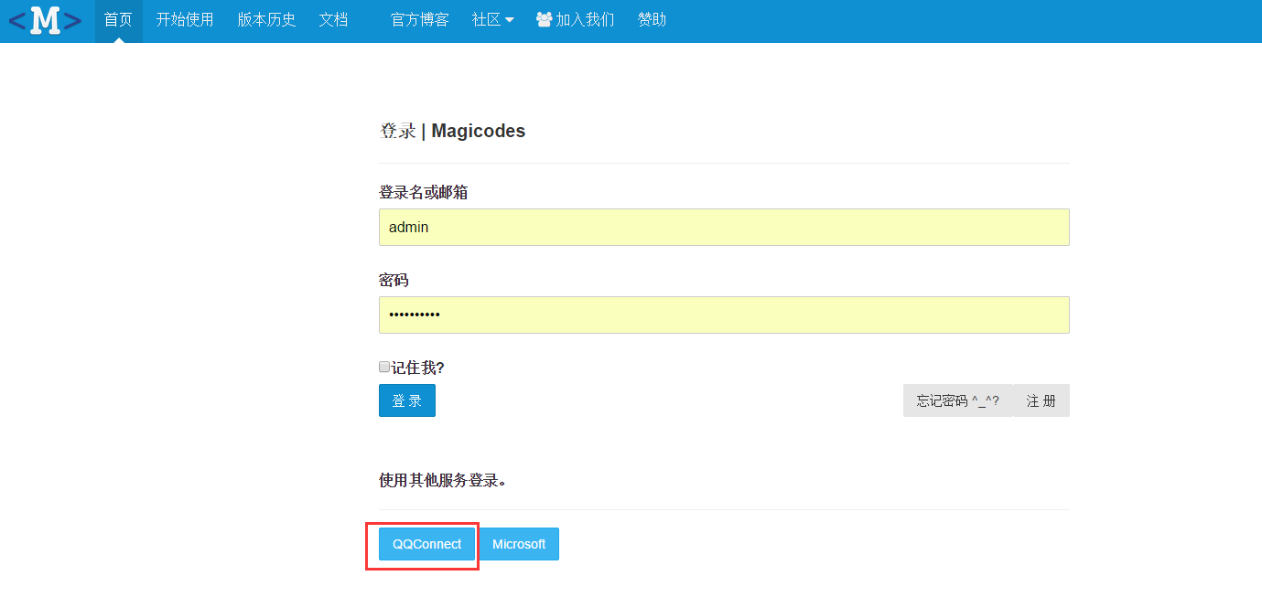Tick the 记住我 checkbox
Image resolution: width=1262 pixels, height=608 pixels.
(x=384, y=367)
